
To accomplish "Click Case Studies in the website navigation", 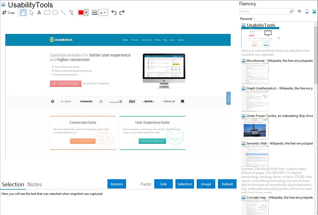I will [x=147, y=40].
